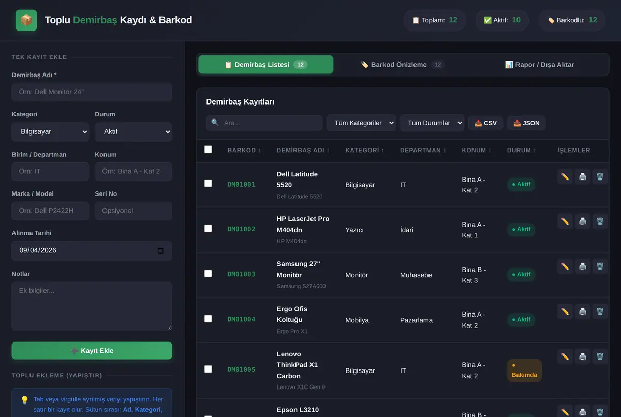Delete the HP LaserJet Pro M404dn record
This screenshot has height=417, width=621.
pos(600,221)
